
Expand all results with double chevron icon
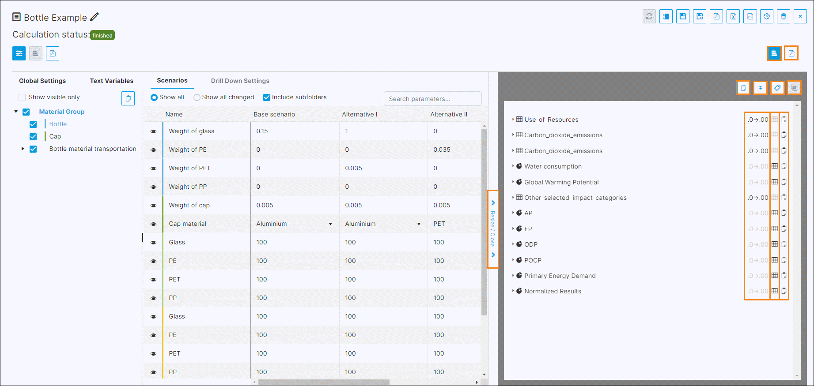pos(760,88)
